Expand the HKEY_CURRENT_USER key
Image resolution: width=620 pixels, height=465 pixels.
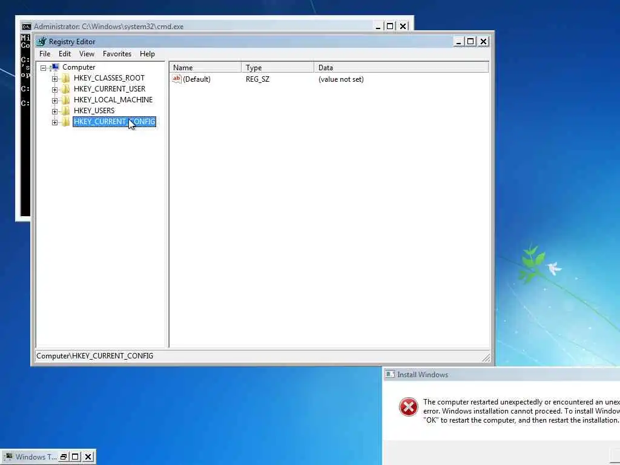point(54,90)
